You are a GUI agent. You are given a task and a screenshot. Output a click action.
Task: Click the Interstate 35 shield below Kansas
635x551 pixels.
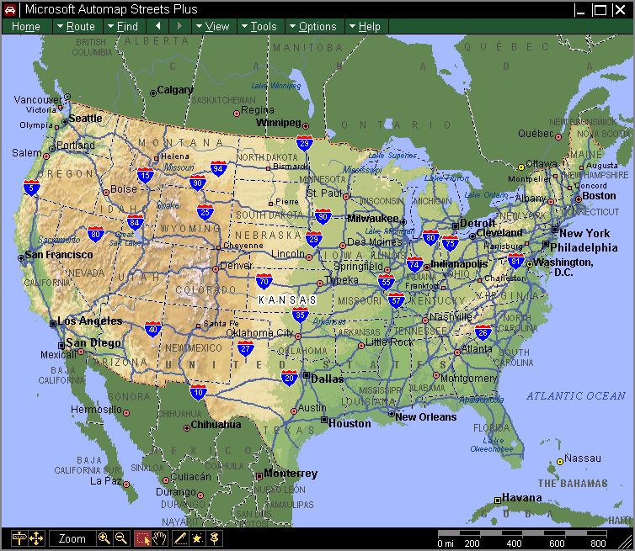tap(300, 315)
